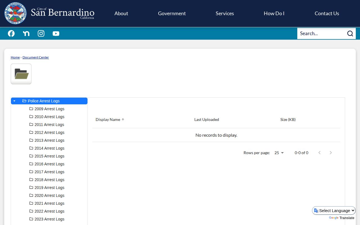Click the sort arrow beside Display Name

pyautogui.click(x=123, y=120)
